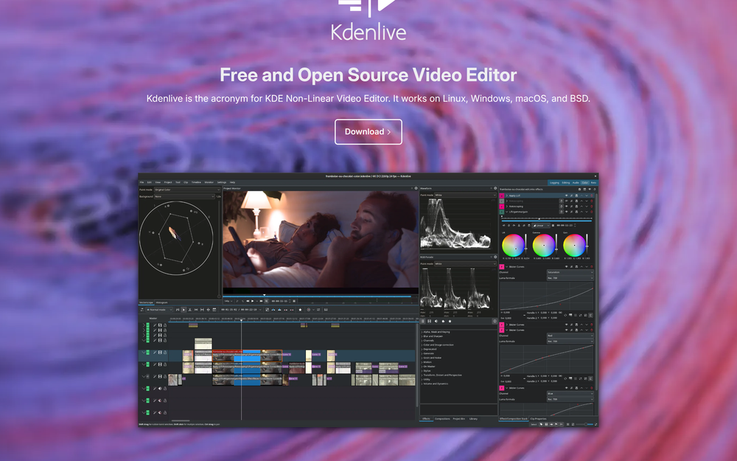737x461 pixels.
Task: Click the Kdenlive logo at top
Action: tap(368, 20)
